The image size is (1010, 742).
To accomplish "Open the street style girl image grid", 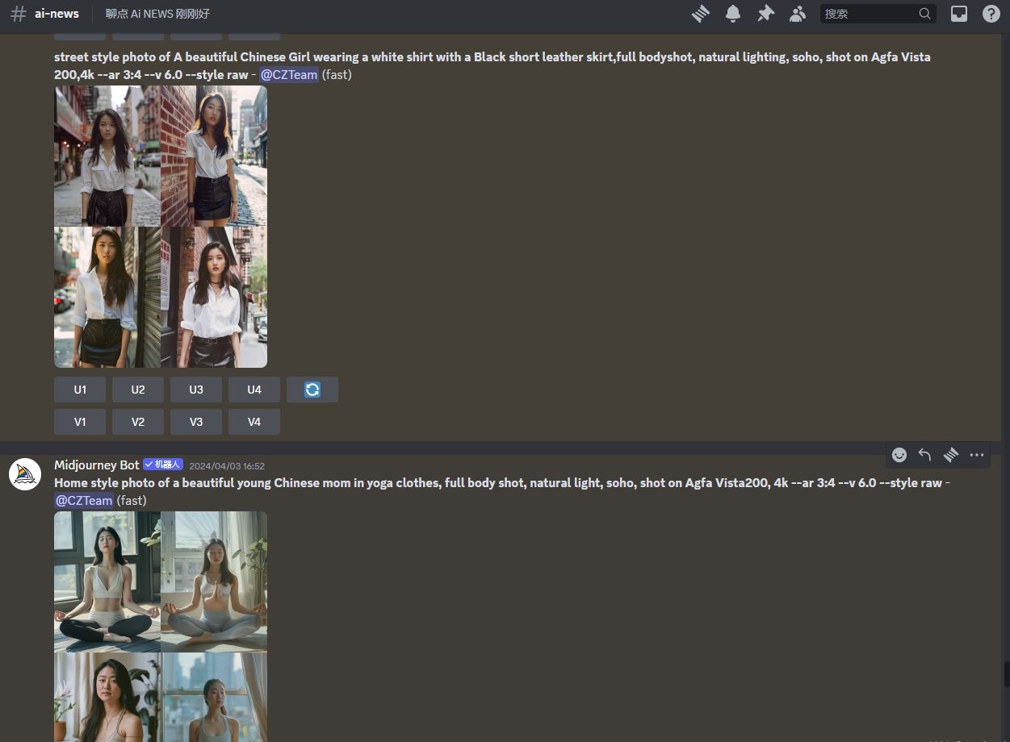I will click(161, 227).
